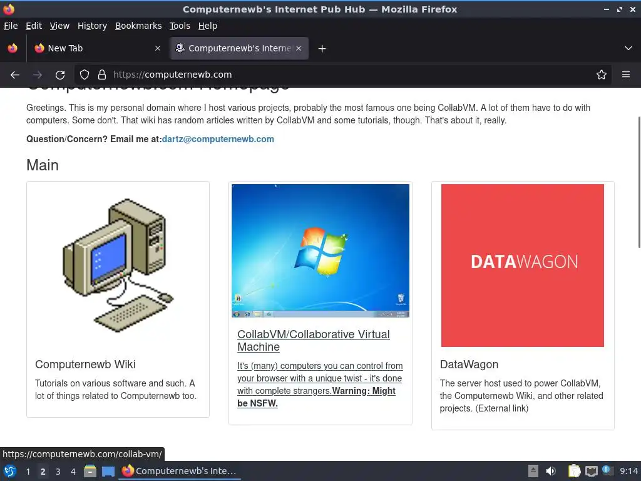Open the Computernewb Wiki title link
This screenshot has height=481, width=641.
(85, 365)
